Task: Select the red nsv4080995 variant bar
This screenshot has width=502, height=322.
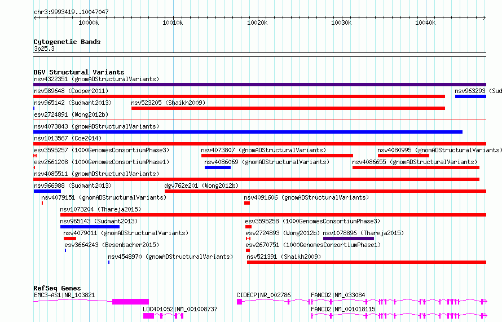Action: (403, 156)
